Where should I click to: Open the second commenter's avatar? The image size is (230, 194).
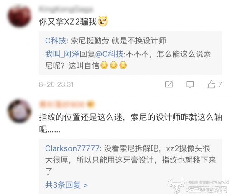point(20,111)
